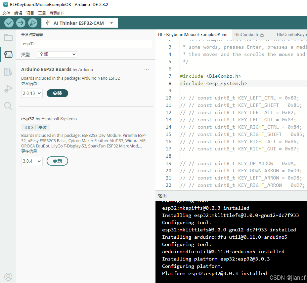Click the '#include <BleCombo.h>' code line
307x283 pixels.
pos(210,76)
